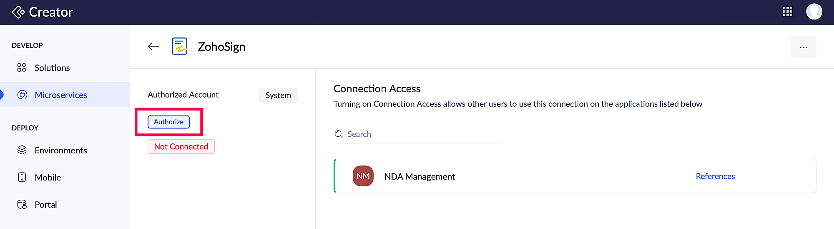Click the System tag label
The height and width of the screenshot is (229, 834).
(278, 95)
